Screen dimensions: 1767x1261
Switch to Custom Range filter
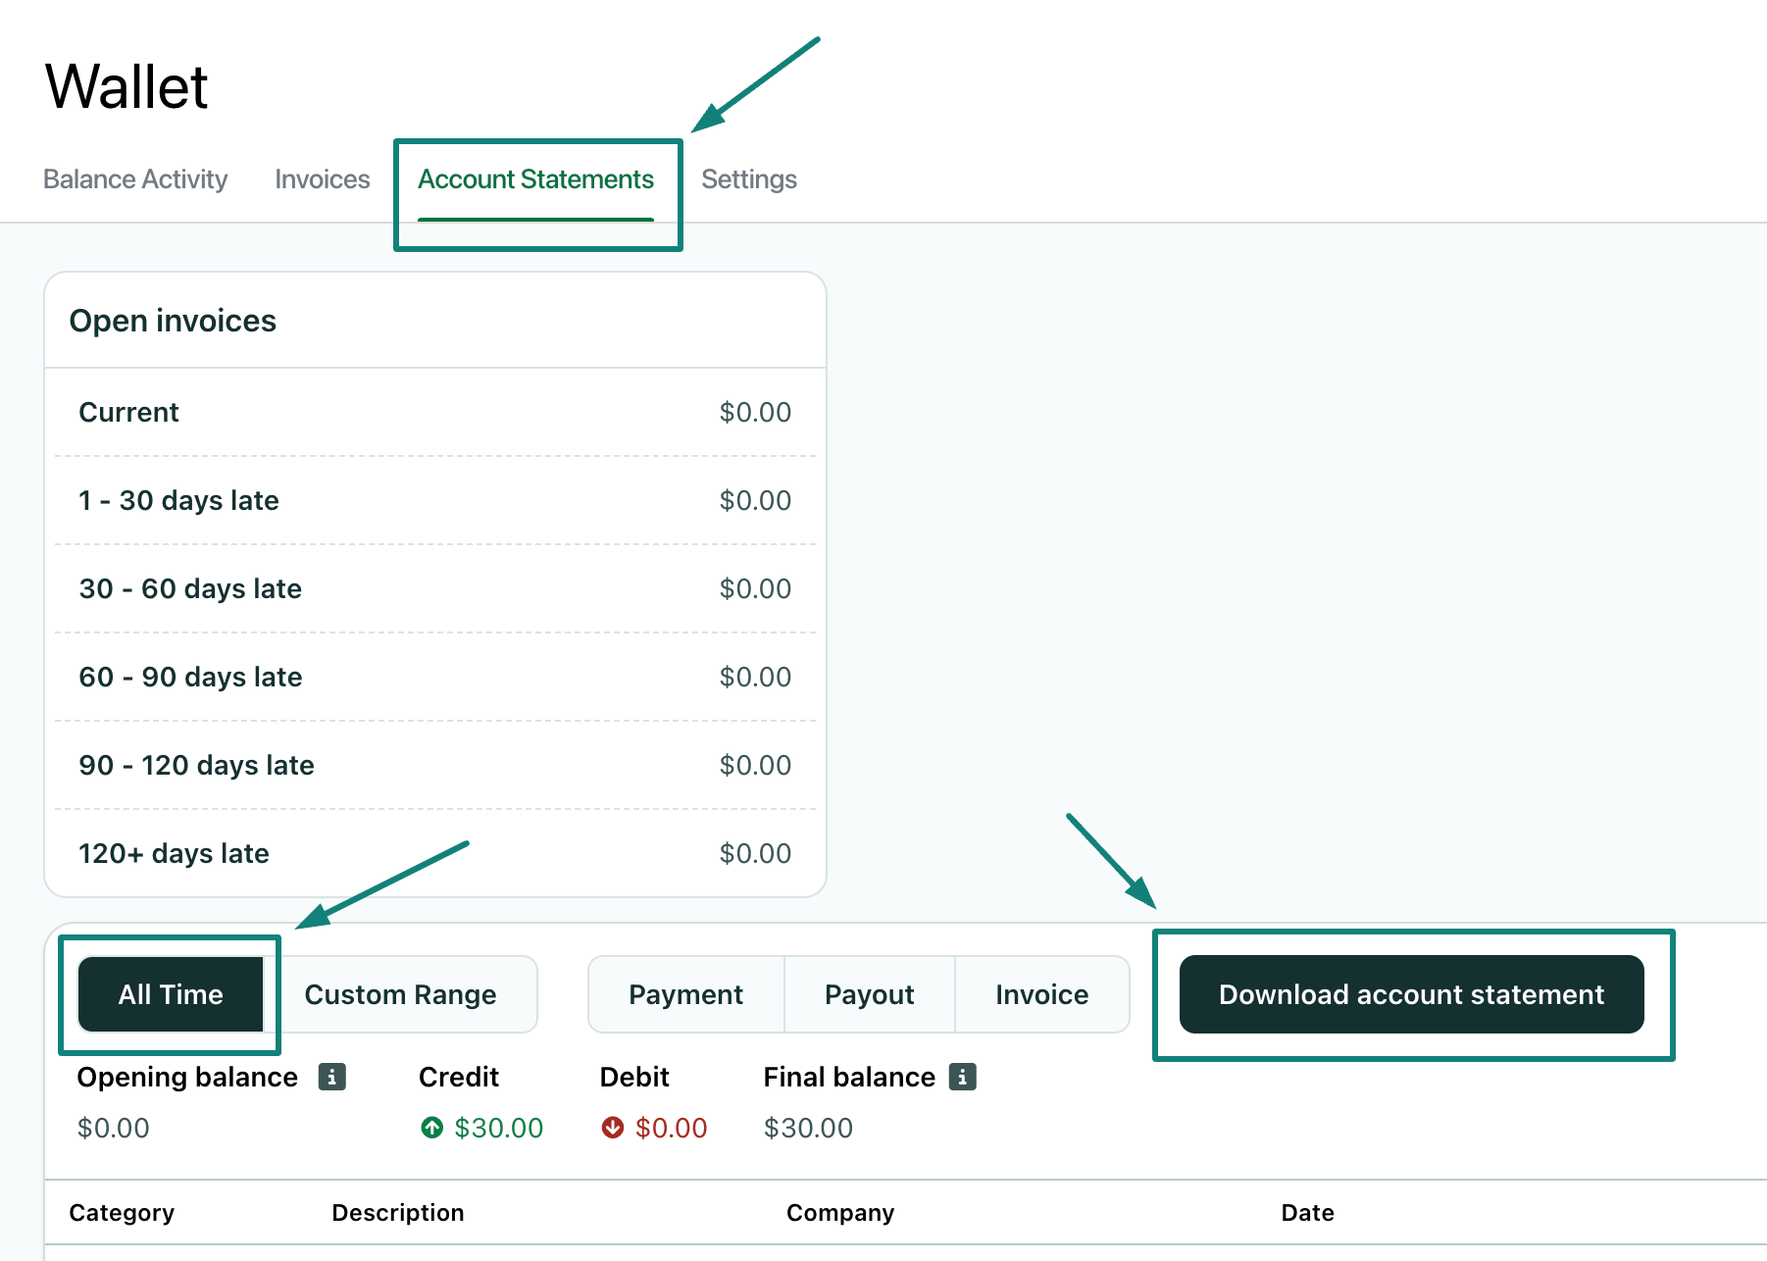click(400, 994)
